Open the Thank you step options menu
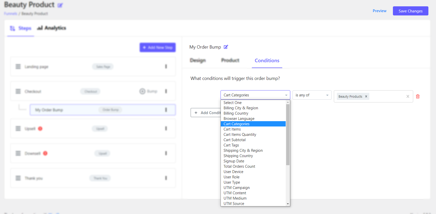Viewport: 436px width, 214px height. pos(166,178)
